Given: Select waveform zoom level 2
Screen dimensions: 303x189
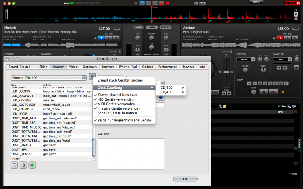Looking at the screenshot, I should 296,14.
